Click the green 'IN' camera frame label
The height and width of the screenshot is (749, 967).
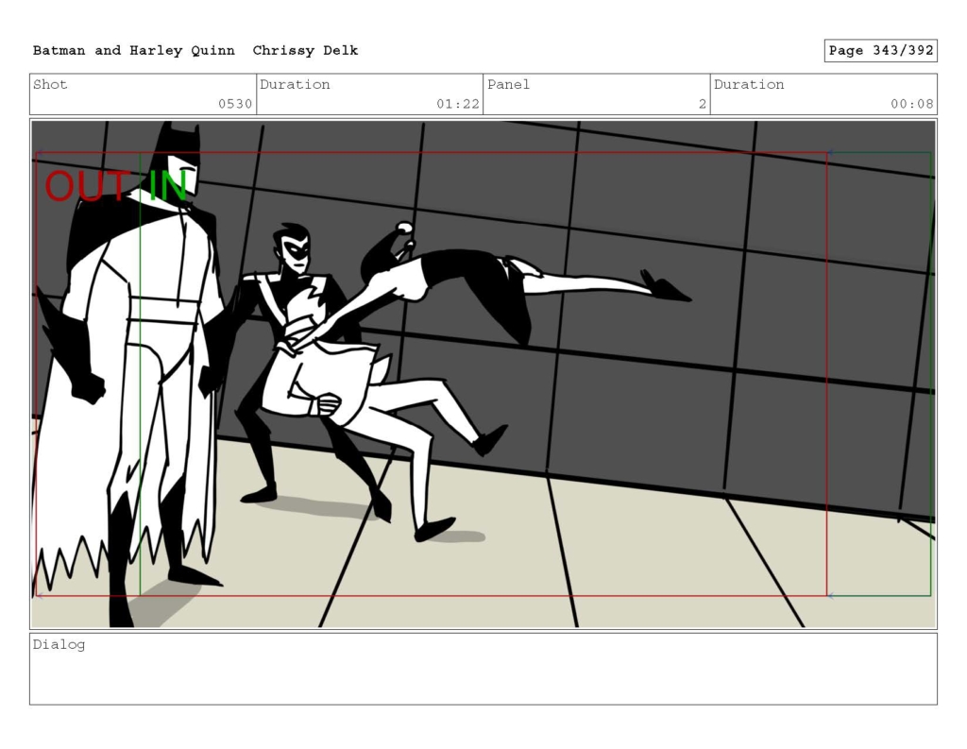168,186
